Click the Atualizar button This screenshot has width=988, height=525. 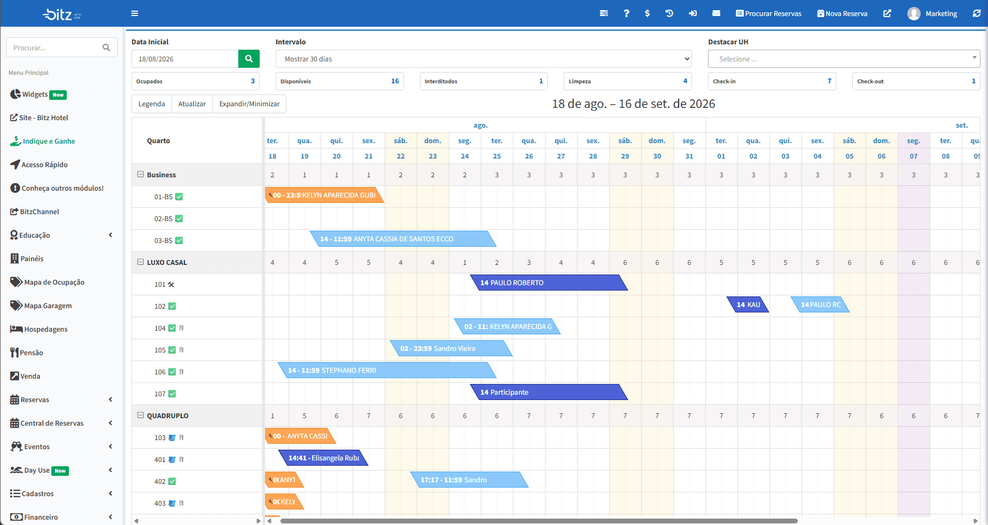(192, 104)
